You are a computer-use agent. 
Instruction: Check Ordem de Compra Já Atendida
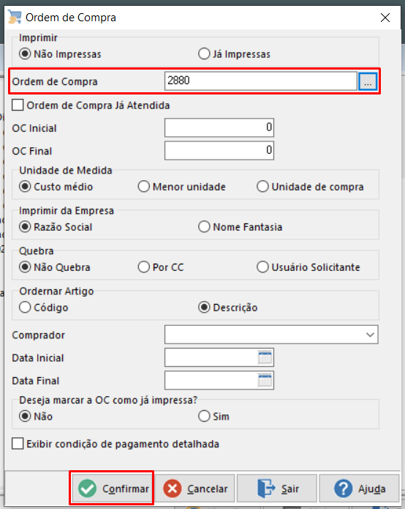(x=18, y=105)
